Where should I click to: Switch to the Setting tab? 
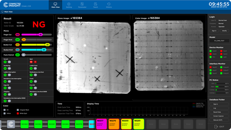[69, 5]
